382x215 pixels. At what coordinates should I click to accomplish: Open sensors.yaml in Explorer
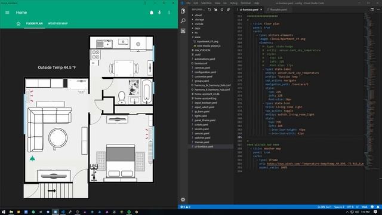(202, 134)
